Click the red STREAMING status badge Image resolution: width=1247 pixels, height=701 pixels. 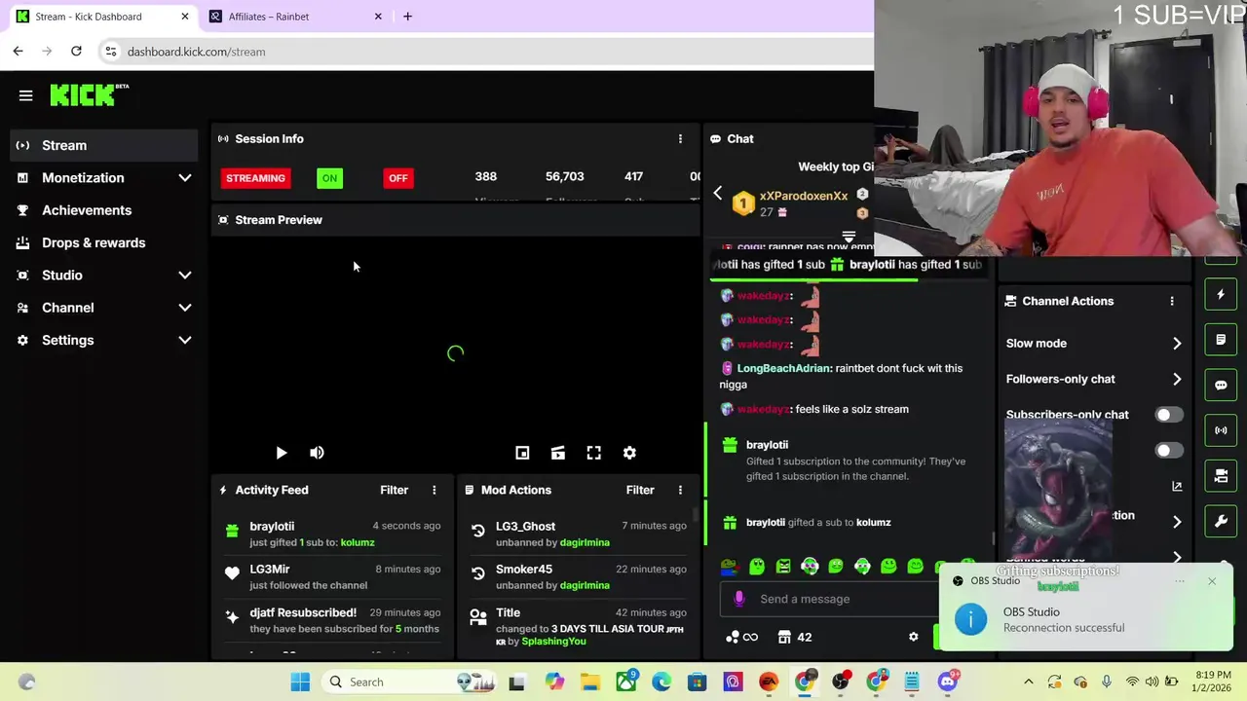[255, 178]
